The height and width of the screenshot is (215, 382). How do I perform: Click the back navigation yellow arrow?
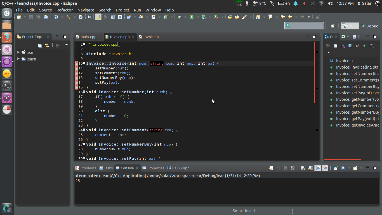pyautogui.click(x=290, y=17)
